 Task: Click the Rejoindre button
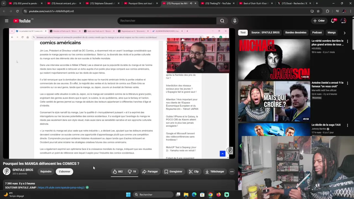[x=46, y=172]
